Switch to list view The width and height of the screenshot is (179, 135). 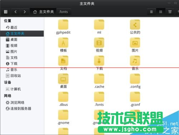[x=151, y=12]
